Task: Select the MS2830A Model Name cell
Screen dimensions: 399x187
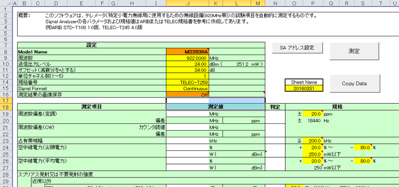Action: [188, 52]
